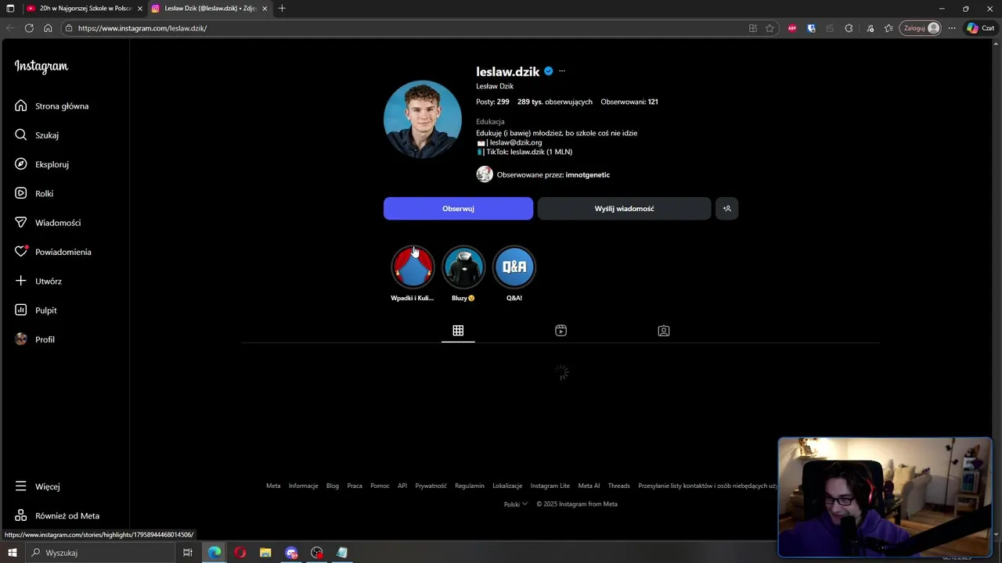This screenshot has height=563, width=1002.
Task: Show similar accounts suggestion button
Action: [x=726, y=209]
